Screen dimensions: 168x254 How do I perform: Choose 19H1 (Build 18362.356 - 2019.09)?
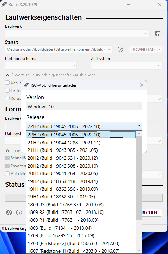coord(81,189)
